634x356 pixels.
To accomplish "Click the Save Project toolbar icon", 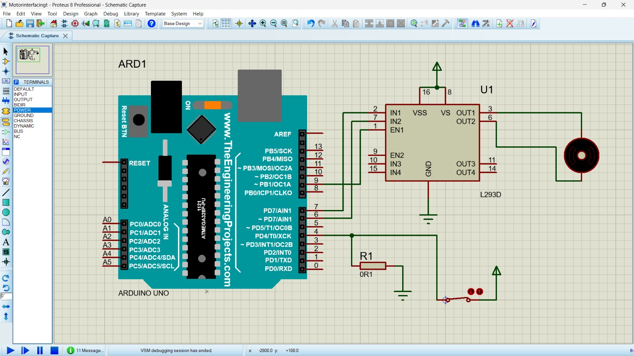I will tap(30, 23).
